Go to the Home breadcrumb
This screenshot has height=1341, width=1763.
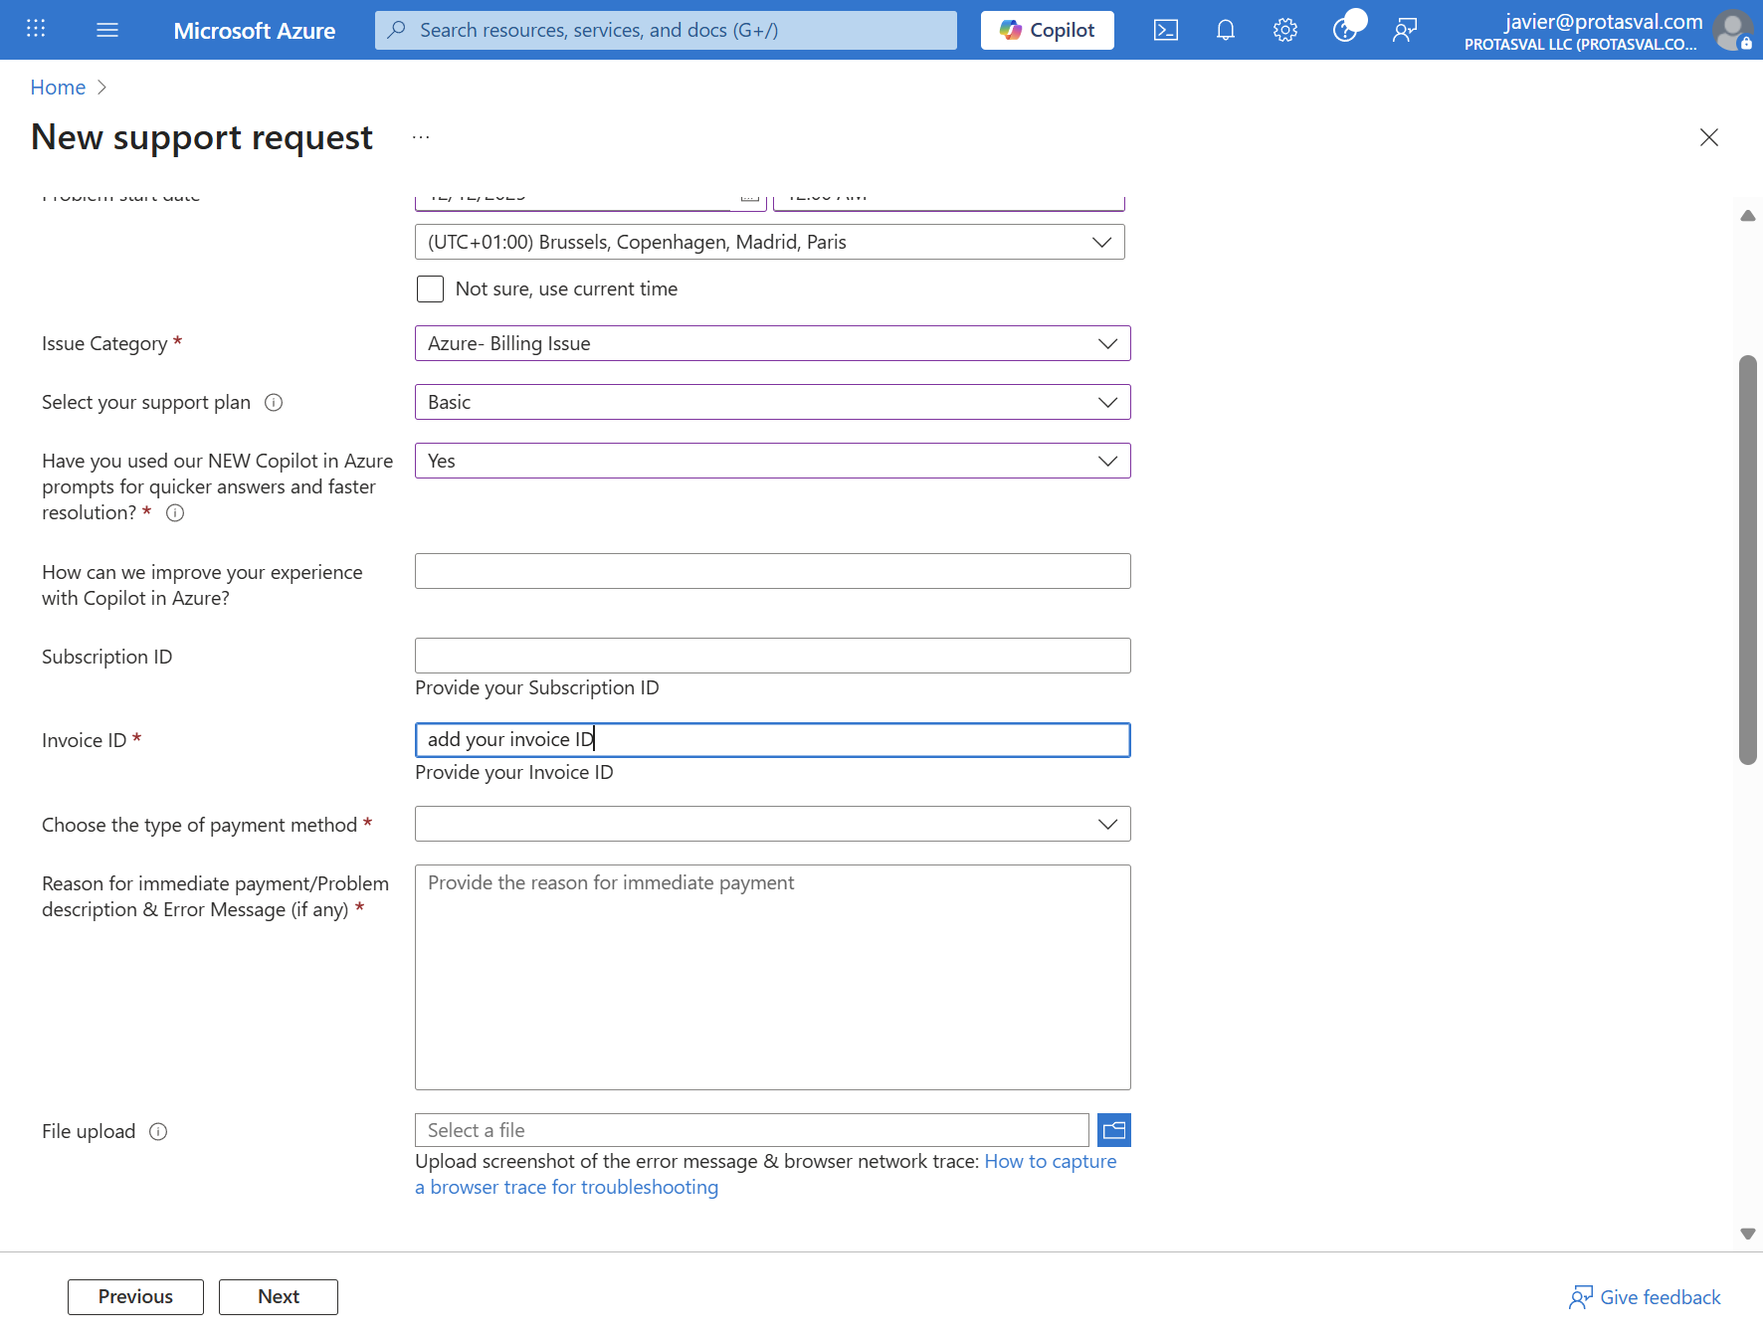pos(58,88)
